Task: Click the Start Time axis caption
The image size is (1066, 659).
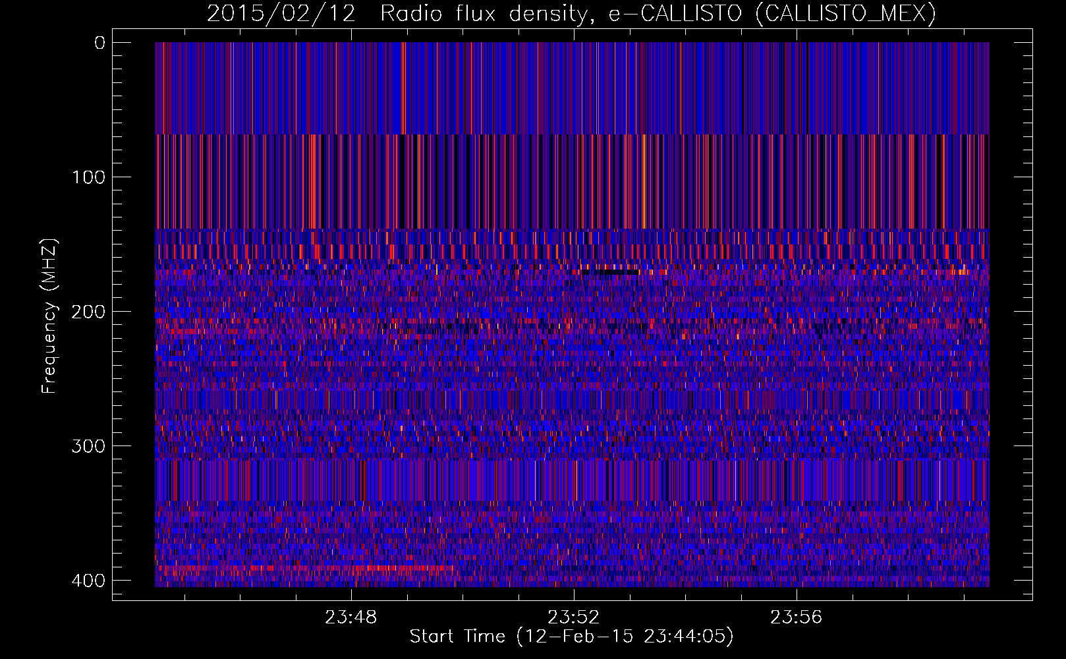Action: 571,636
